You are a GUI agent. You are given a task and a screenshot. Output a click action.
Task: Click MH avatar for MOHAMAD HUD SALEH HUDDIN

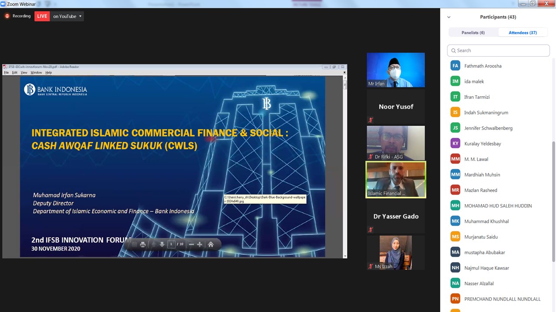tap(455, 206)
